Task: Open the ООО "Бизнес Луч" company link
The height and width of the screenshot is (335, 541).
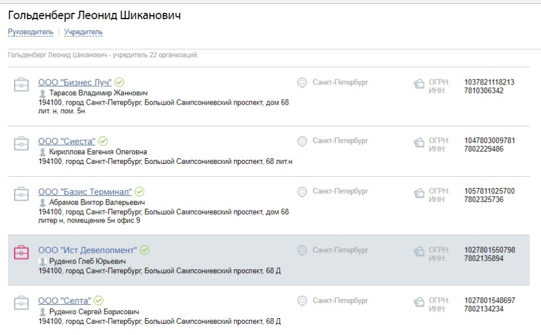Action: tap(75, 82)
